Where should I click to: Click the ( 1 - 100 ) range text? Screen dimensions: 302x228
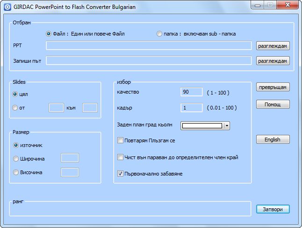pyautogui.click(x=218, y=93)
